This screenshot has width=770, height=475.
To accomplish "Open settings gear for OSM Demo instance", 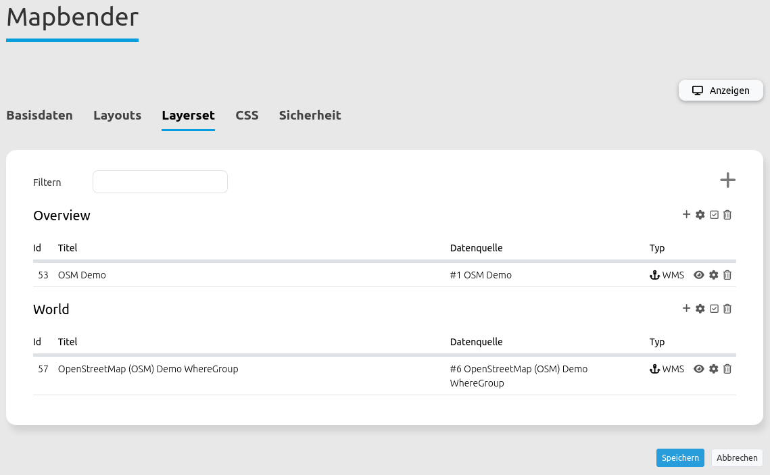I will tap(713, 275).
